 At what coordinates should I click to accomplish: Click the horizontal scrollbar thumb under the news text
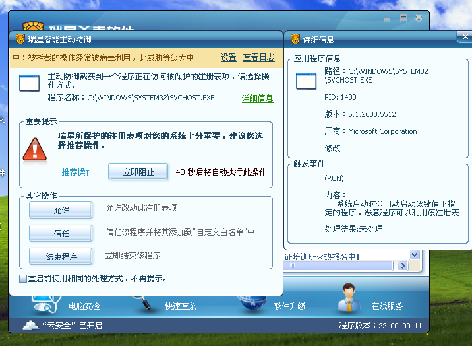338,266
